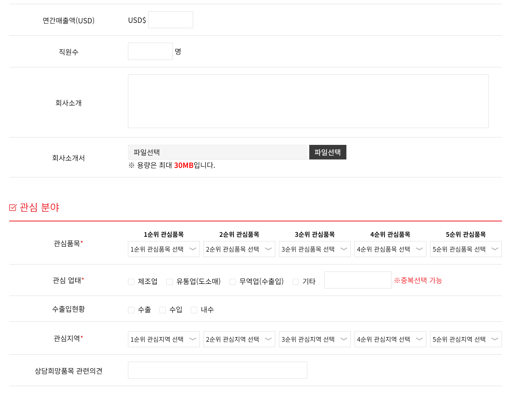Tick the 유통업(도소매) checkbox
The height and width of the screenshot is (397, 521).
coord(169,282)
